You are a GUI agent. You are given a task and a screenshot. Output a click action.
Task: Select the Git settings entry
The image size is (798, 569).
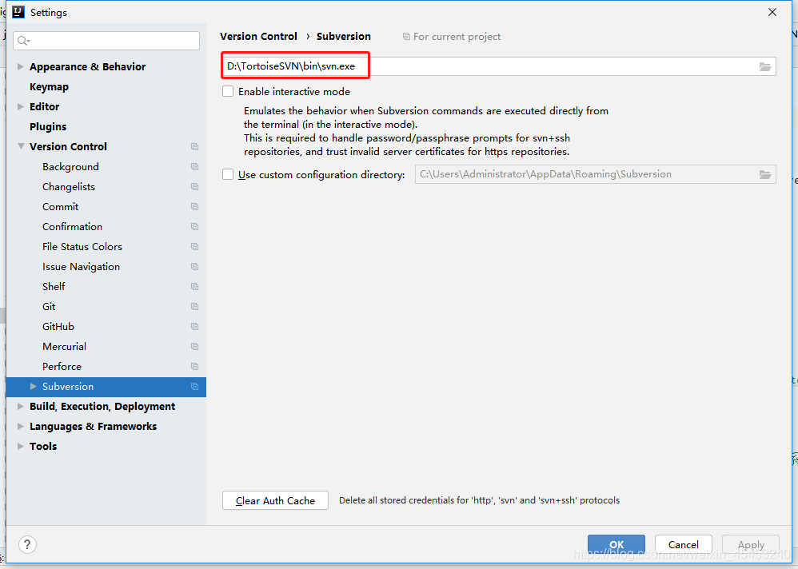(x=49, y=307)
